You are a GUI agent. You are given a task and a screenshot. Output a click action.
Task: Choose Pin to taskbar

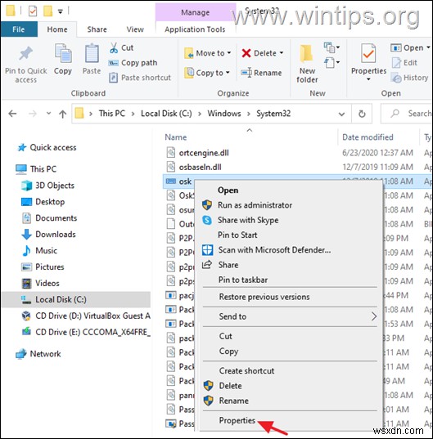[243, 280]
